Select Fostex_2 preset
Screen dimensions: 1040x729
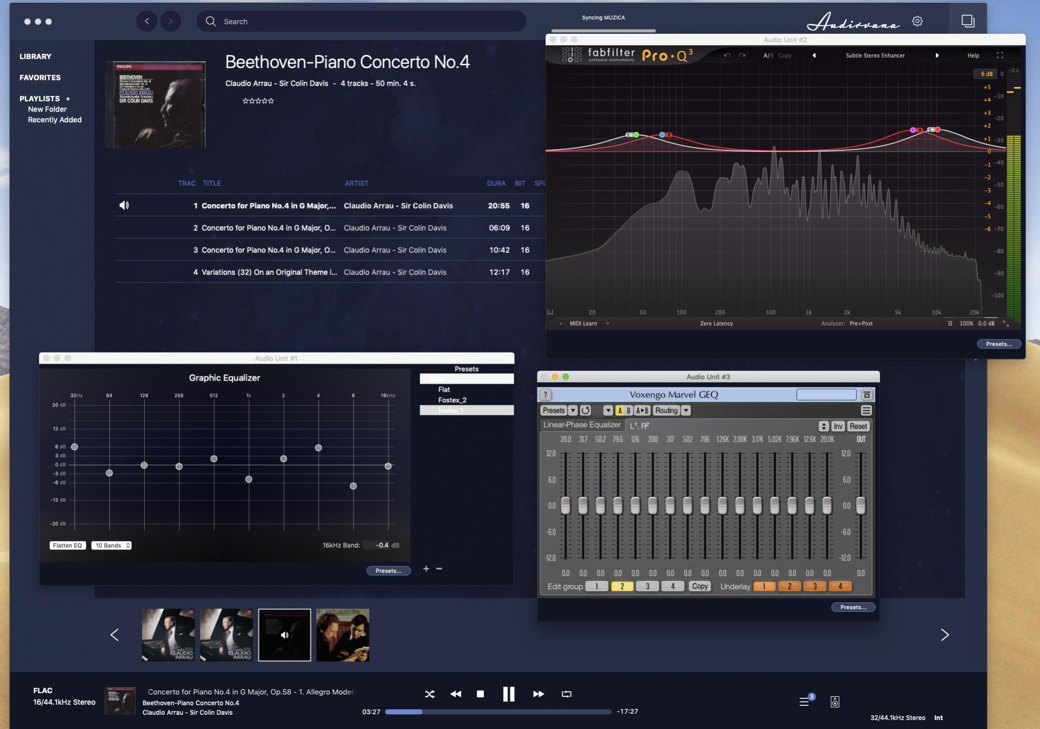(x=452, y=400)
